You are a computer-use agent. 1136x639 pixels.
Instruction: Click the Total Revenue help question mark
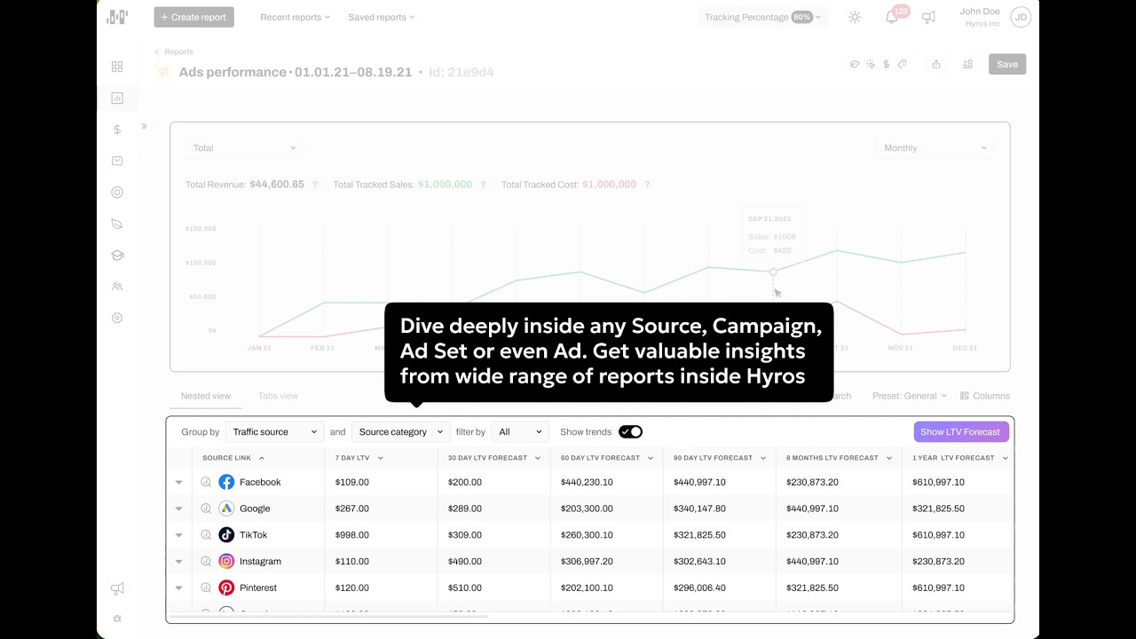click(315, 185)
